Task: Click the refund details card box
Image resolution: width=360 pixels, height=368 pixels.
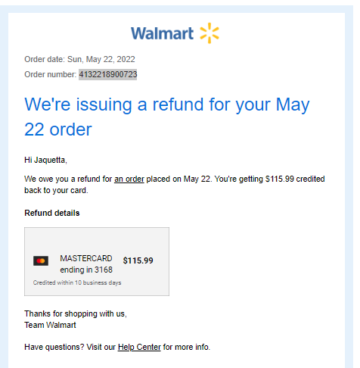Action: point(97,261)
